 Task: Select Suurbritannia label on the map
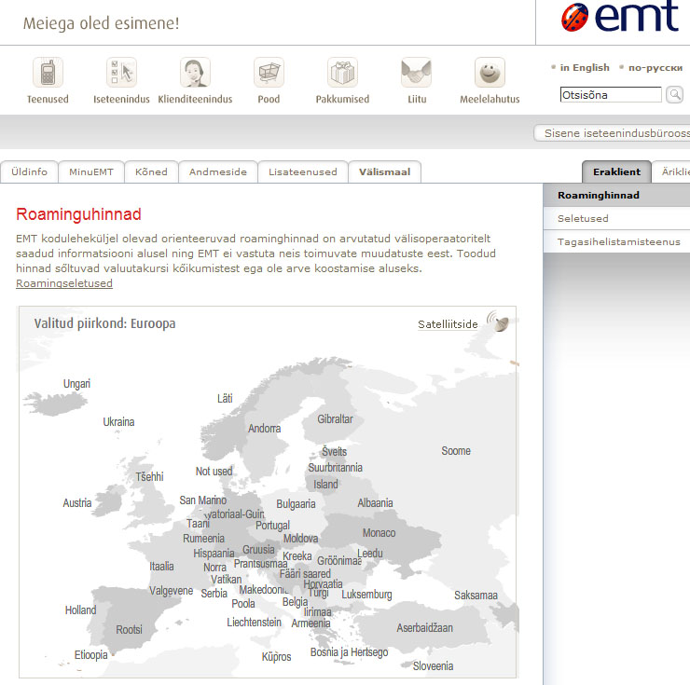coord(335,468)
